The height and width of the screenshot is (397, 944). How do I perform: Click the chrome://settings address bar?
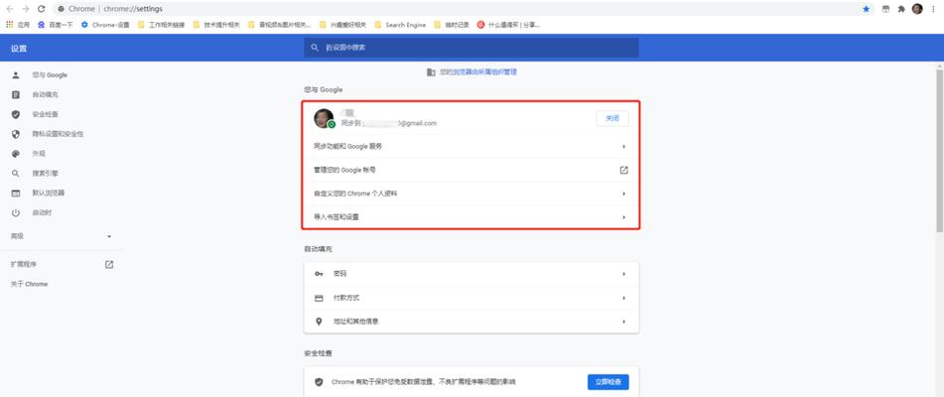[458, 9]
